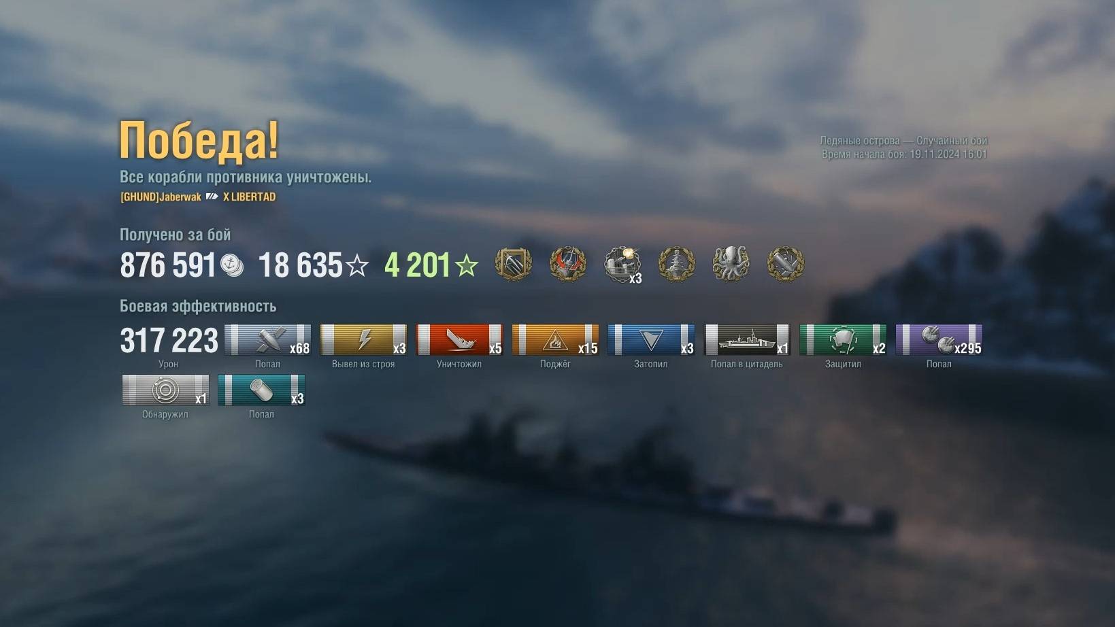Screen dimensions: 1115x627
Task: Select the Попал в цитадель x1 ribbon
Action: pos(747,339)
